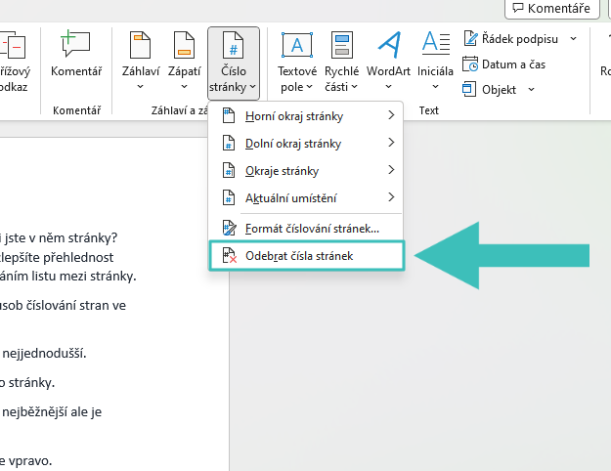Viewport: 611px width, 471px height.
Task: Open Rychlé části quick parts
Action: 341,63
